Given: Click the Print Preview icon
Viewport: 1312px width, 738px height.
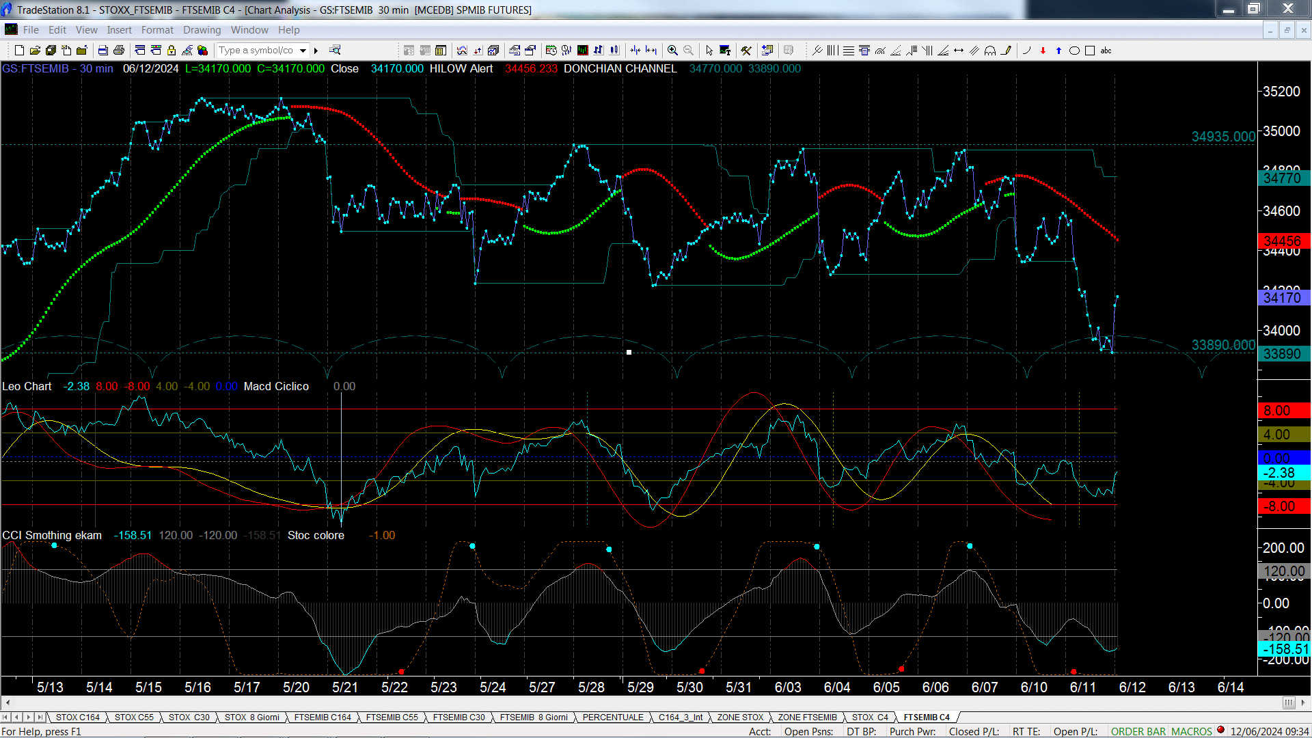Looking at the screenshot, I should pyautogui.click(x=102, y=51).
